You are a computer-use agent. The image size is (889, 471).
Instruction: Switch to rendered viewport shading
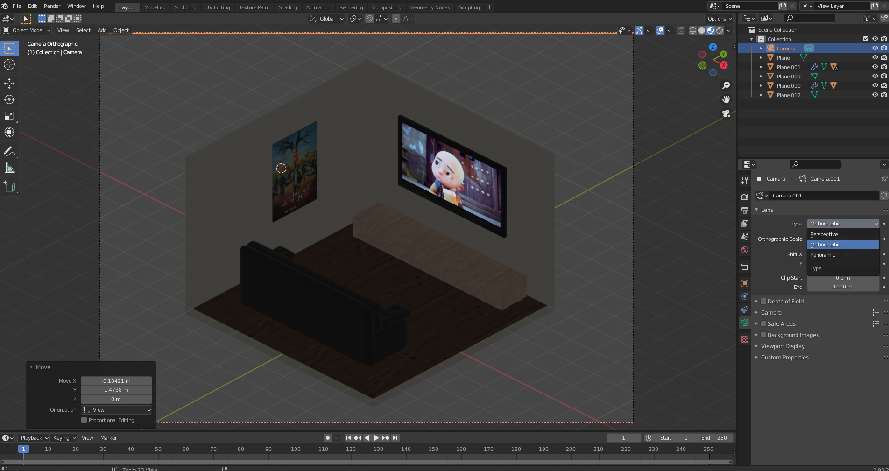coord(720,30)
